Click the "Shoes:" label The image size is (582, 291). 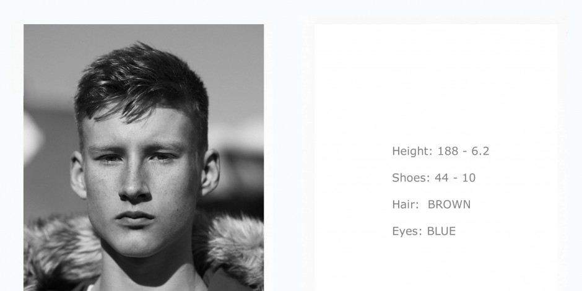click(x=411, y=178)
